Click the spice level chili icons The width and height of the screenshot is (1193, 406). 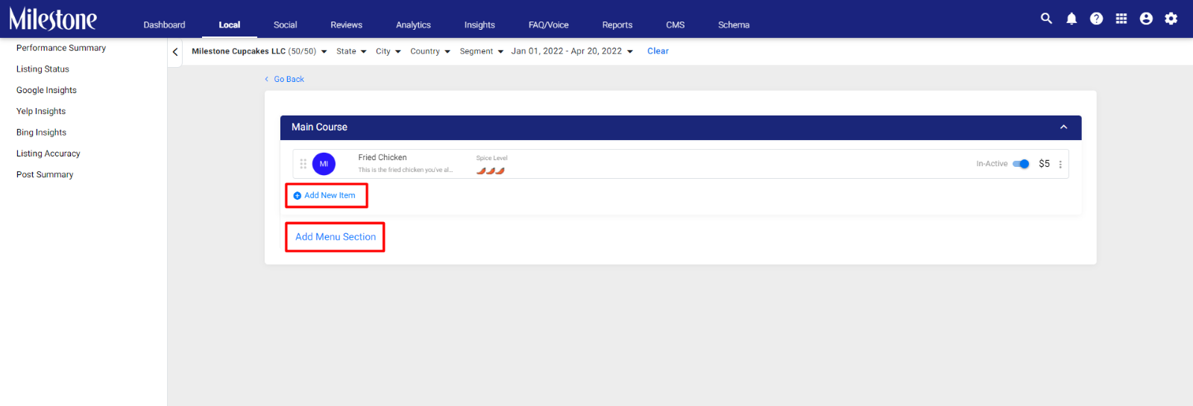coord(491,171)
